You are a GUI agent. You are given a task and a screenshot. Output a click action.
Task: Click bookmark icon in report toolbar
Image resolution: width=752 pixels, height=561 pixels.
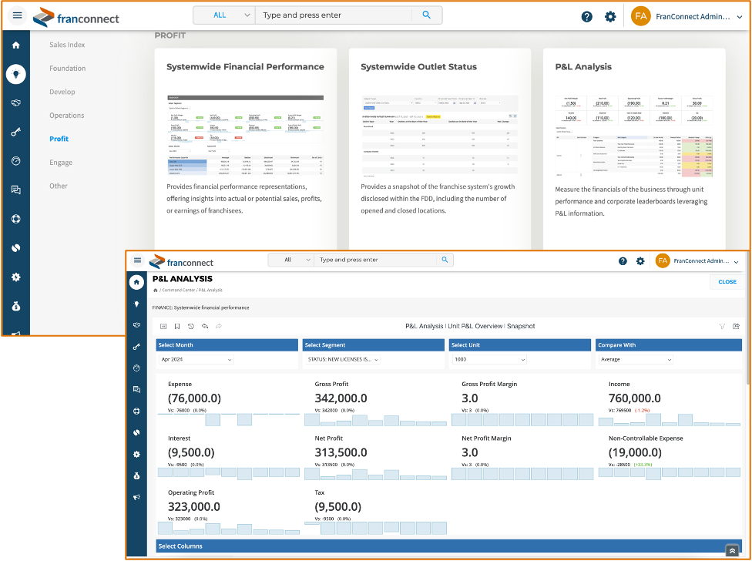tap(177, 327)
